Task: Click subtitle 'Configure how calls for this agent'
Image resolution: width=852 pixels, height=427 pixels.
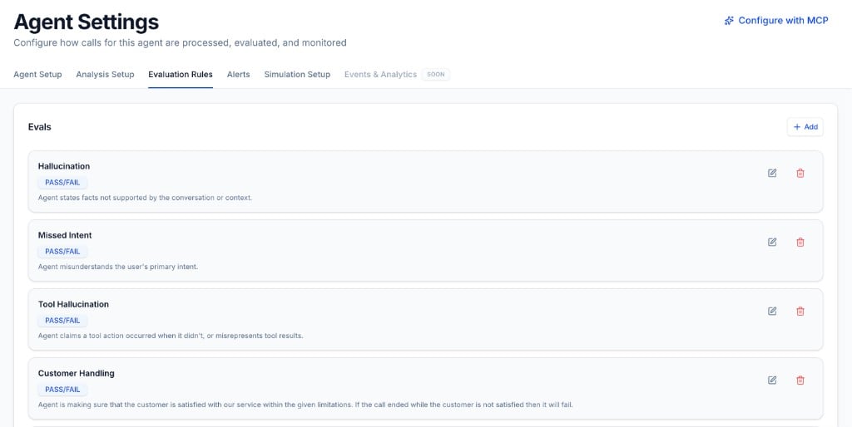Action: pyautogui.click(x=180, y=42)
